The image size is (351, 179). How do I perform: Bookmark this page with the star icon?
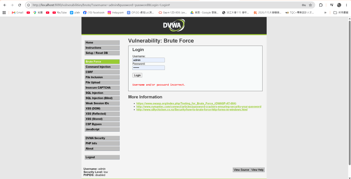pyautogui.click(x=310, y=5)
